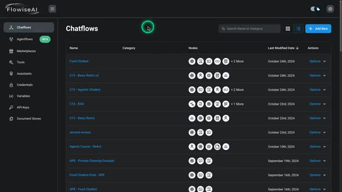
Task: Open the C12 - Basic ReAct v2 chatflow
Action: [84, 75]
